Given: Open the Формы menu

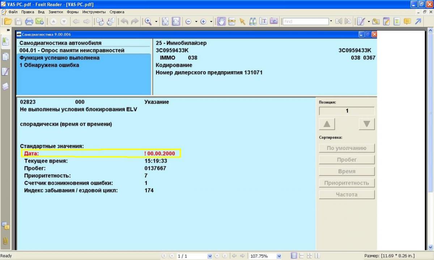Looking at the screenshot, I should 73,12.
